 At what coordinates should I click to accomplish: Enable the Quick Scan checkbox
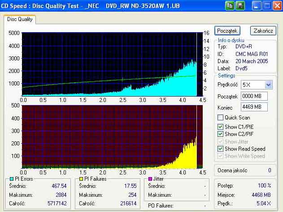pyautogui.click(x=220, y=118)
